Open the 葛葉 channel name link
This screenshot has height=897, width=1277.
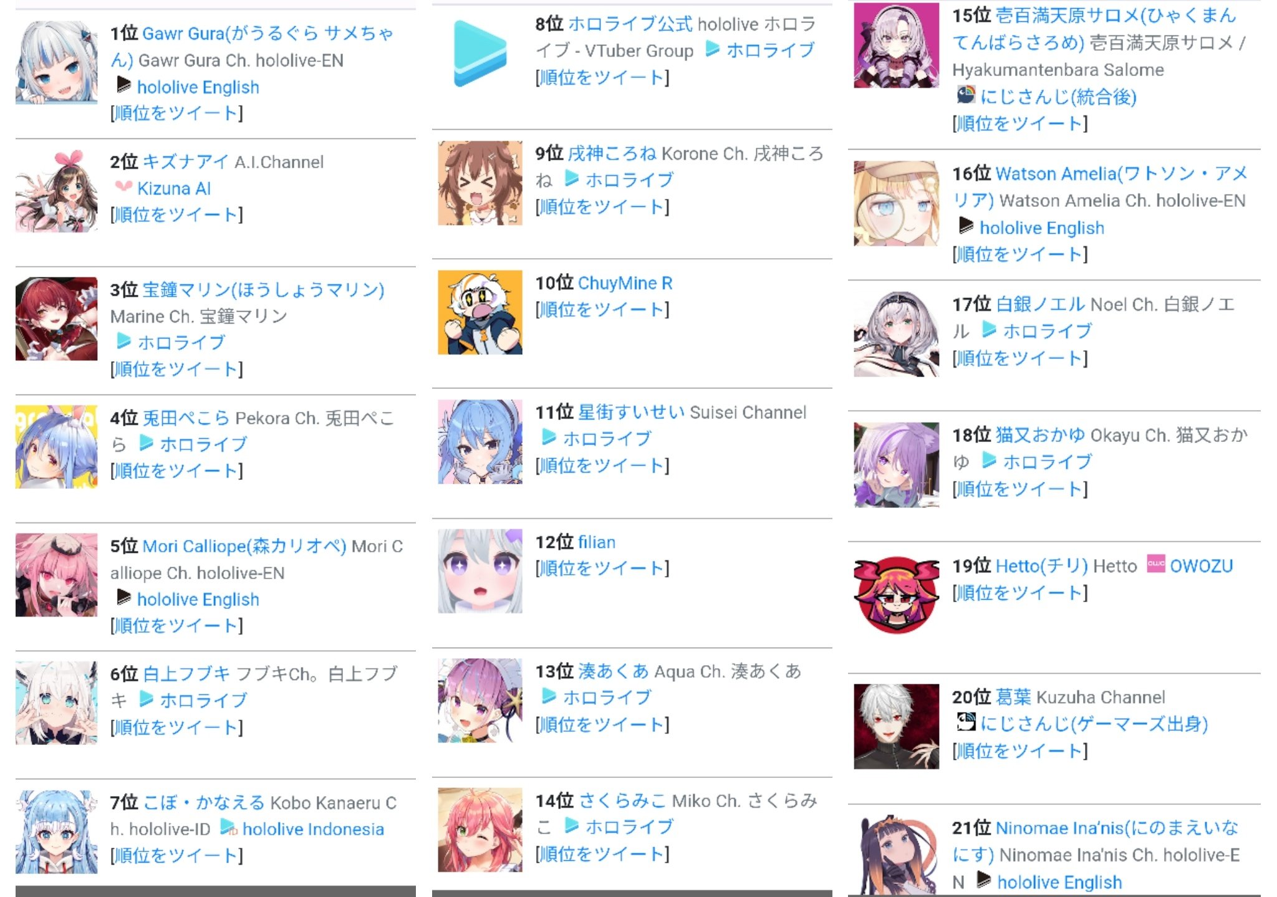click(1013, 697)
